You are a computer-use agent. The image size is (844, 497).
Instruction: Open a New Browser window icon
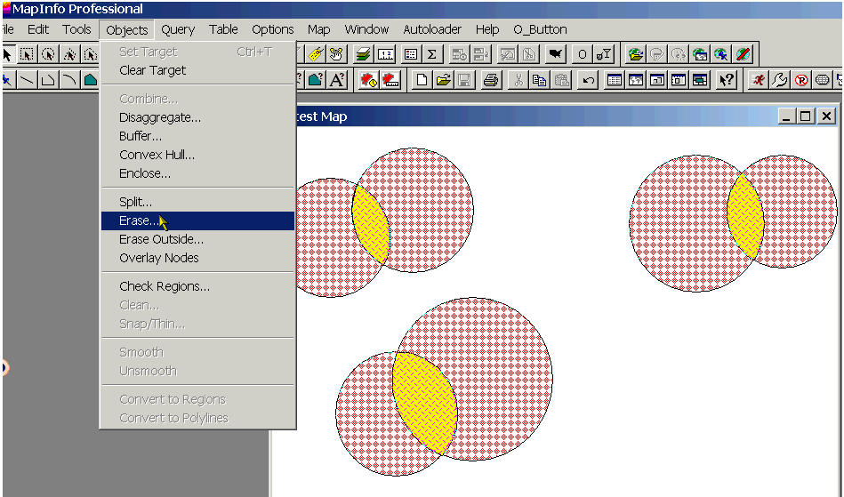click(614, 80)
